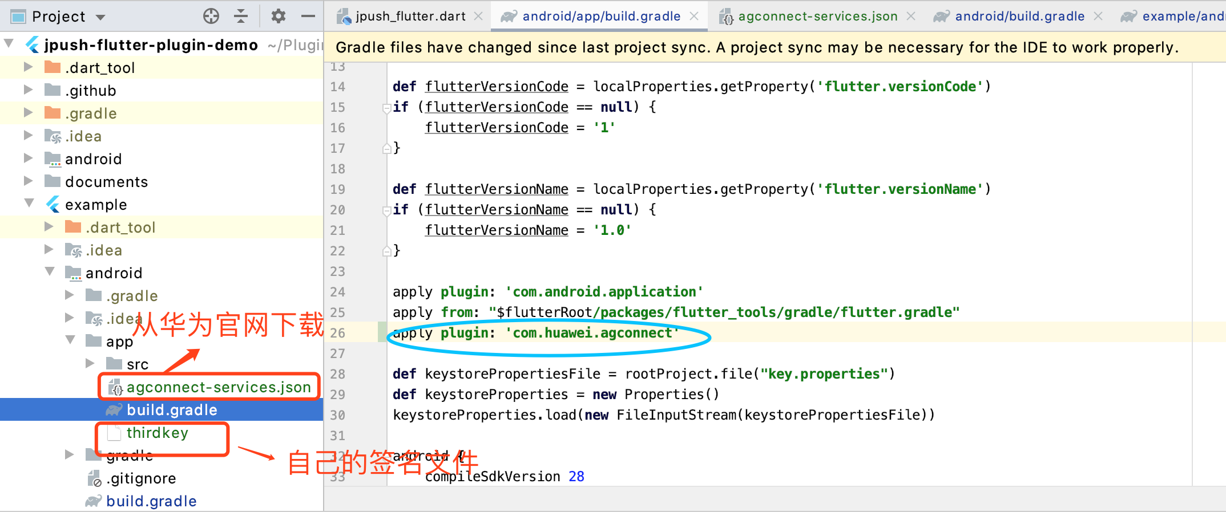1226x512 pixels.
Task: Click the Flutter icon next to project root
Action: (x=33, y=44)
